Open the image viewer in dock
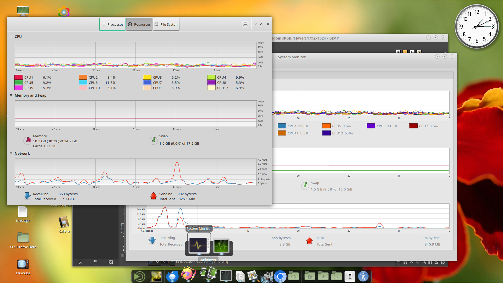This screenshot has width=503, height=283. tap(253, 276)
